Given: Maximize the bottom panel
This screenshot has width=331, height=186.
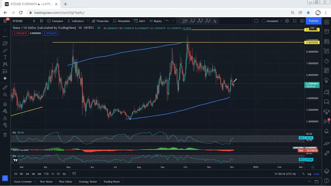Looking at the screenshot, I should click(316, 182).
